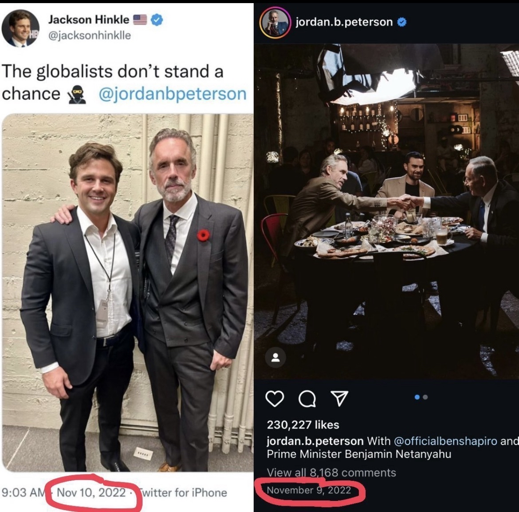This screenshot has width=519, height=512.
Task: Click the @jacksonhinklle handle
Action: click(89, 35)
